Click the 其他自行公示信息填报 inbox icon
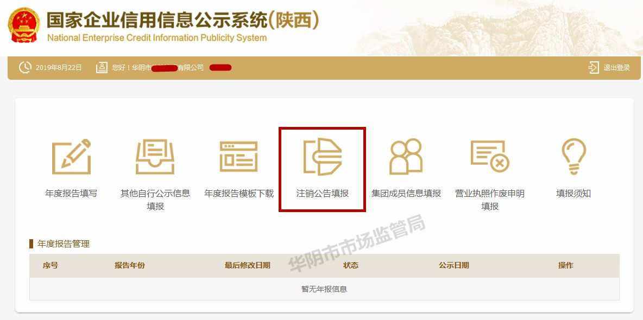 [155, 157]
